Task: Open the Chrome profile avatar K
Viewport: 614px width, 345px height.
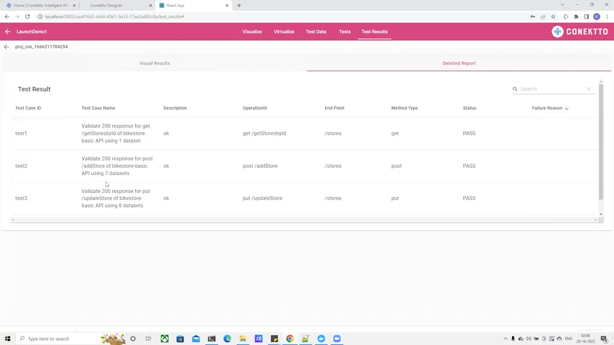Action: click(x=596, y=17)
